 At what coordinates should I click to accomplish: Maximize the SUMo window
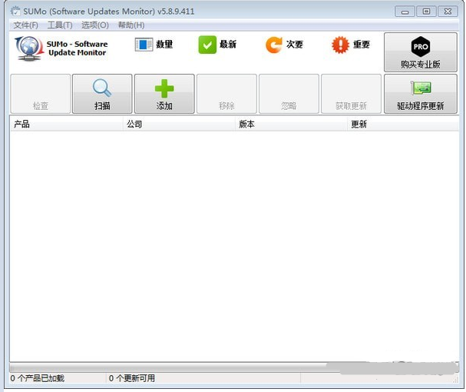pos(426,12)
